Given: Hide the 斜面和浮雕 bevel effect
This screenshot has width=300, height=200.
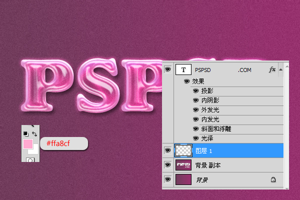Looking at the screenshot, I should (195, 129).
